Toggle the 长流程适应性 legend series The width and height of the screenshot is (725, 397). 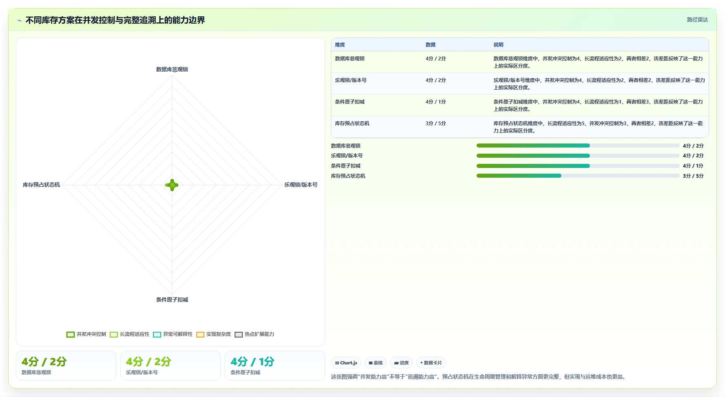coord(129,334)
